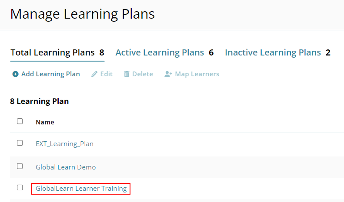This screenshot has width=344, height=202.
Task: Select the Global Learn Demo checkbox
Action: (x=20, y=166)
